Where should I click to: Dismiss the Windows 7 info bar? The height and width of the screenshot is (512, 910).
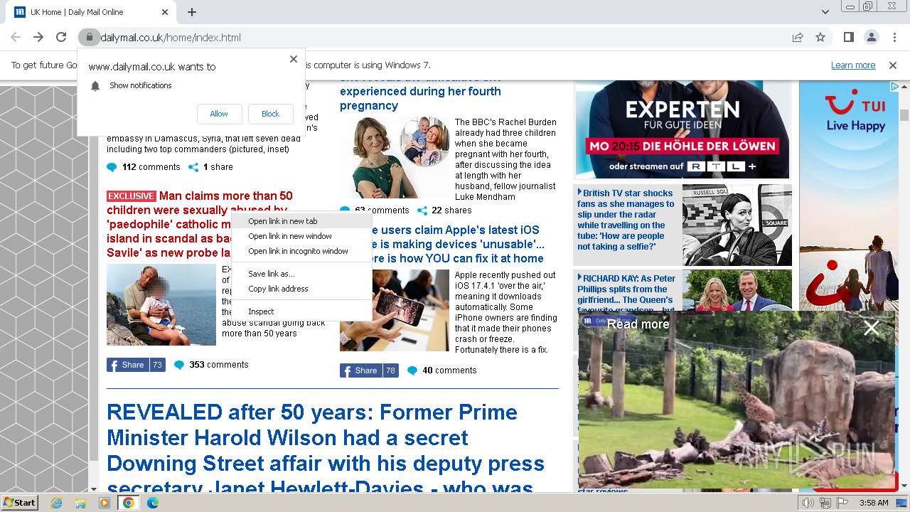point(893,65)
